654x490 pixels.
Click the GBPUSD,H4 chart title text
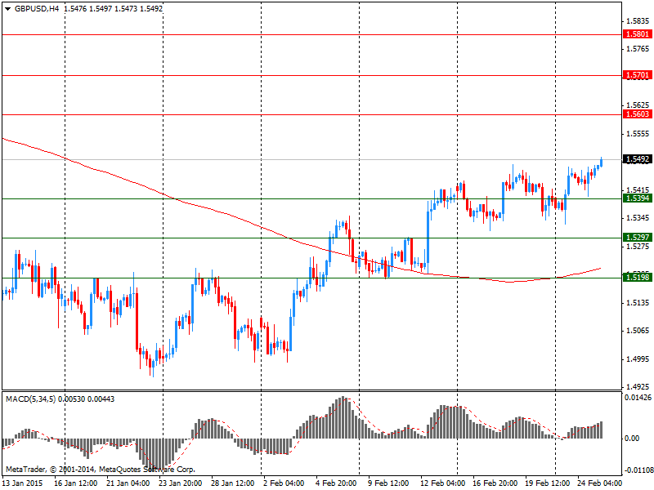pos(37,9)
